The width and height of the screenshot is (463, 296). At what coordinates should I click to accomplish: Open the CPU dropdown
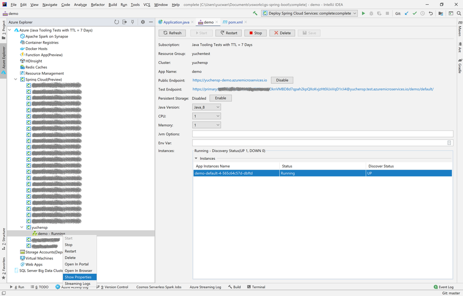pos(206,116)
